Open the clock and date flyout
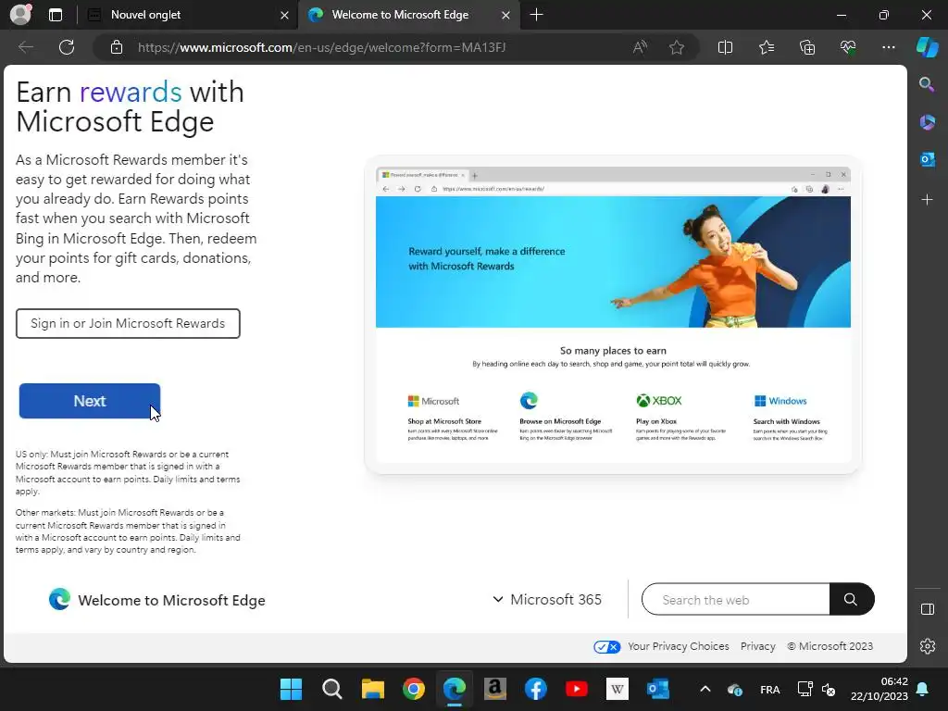 tap(879, 689)
